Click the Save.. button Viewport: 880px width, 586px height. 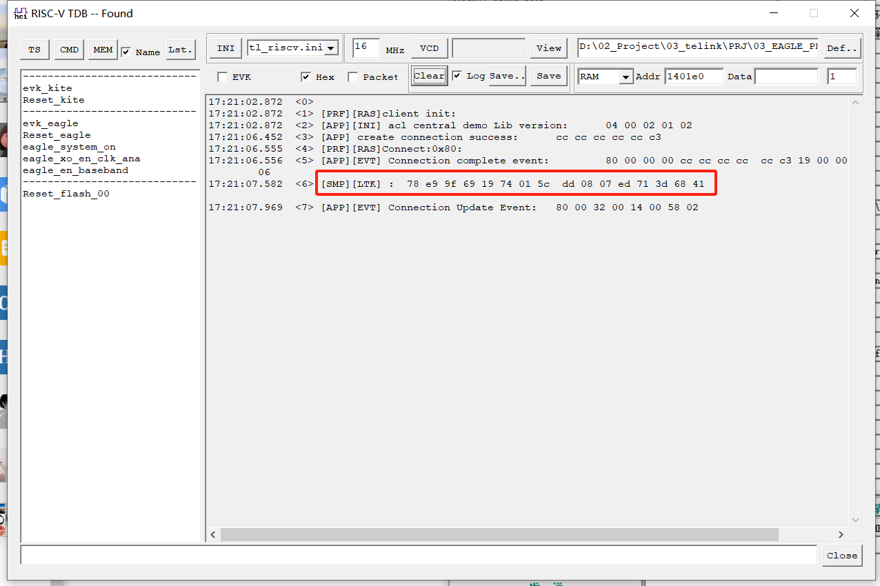pyautogui.click(x=508, y=76)
